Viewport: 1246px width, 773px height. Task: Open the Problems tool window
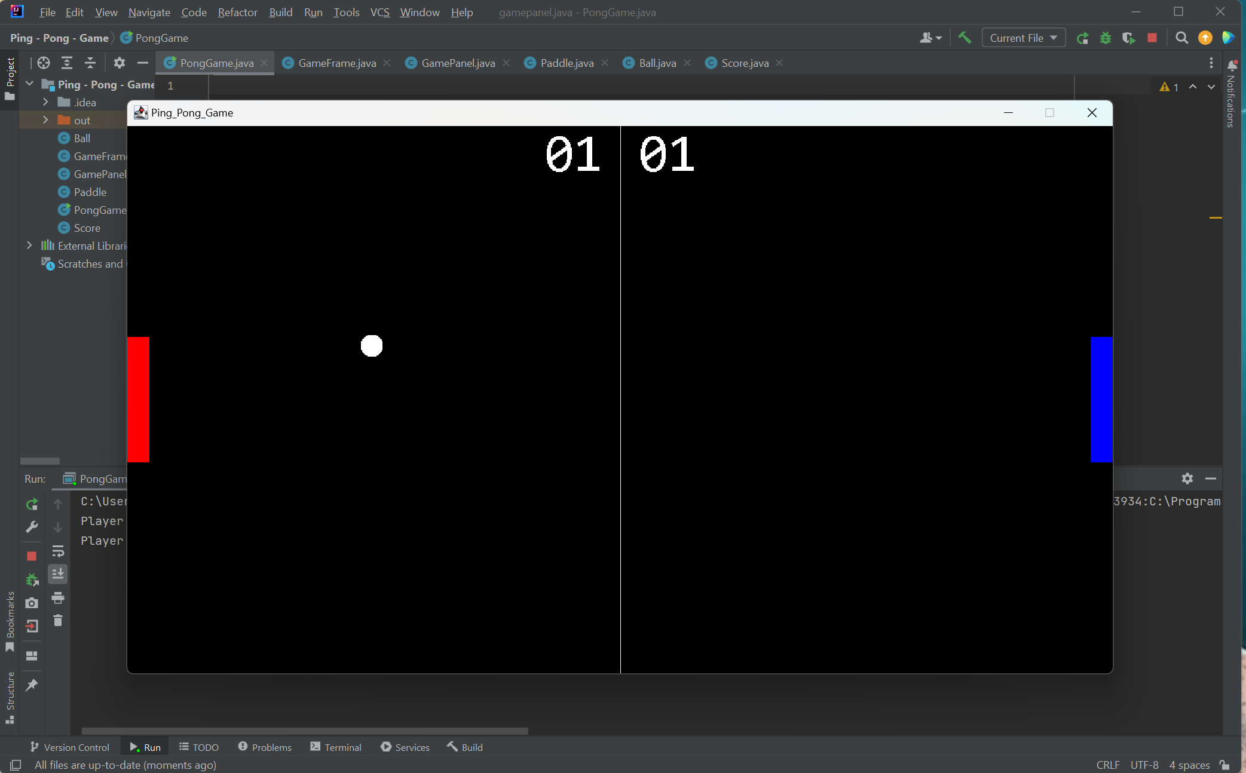tap(265, 747)
